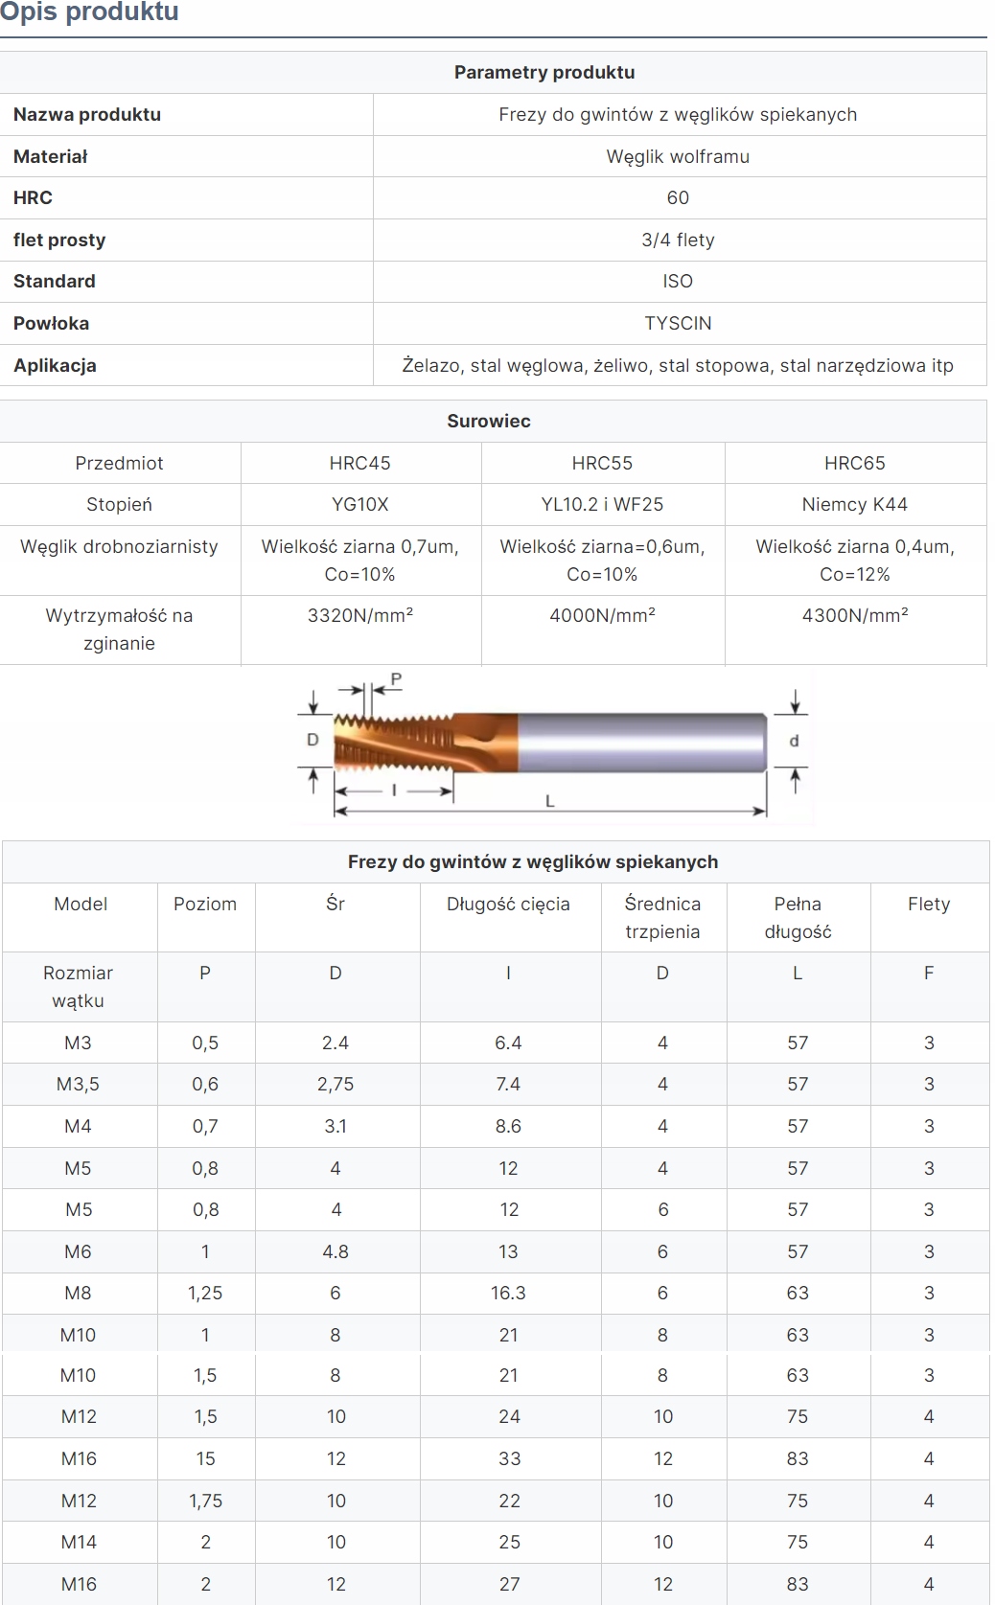
Task: Click the 'M3' model cell
Action: click(79, 1043)
